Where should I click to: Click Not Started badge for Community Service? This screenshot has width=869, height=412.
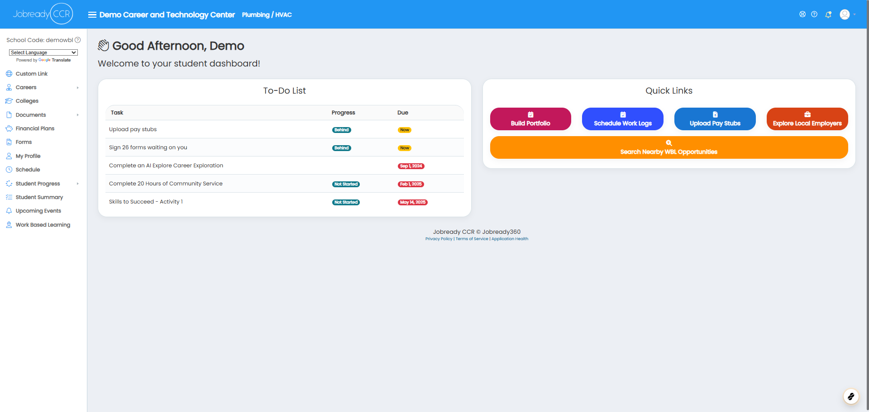(x=346, y=184)
